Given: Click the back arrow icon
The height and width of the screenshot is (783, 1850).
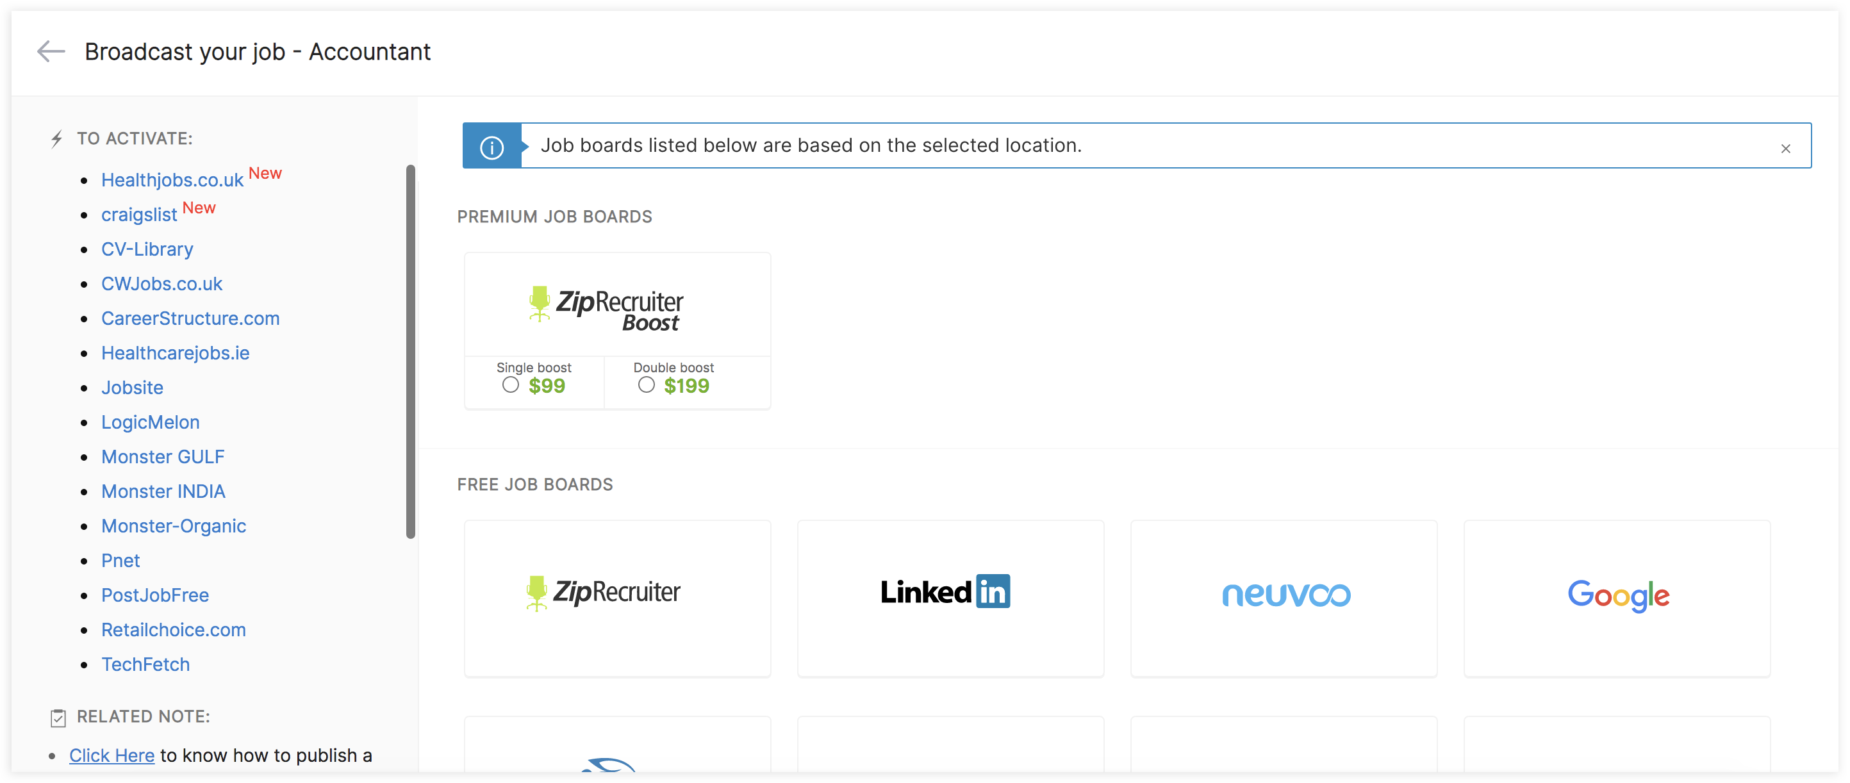Looking at the screenshot, I should coord(50,52).
